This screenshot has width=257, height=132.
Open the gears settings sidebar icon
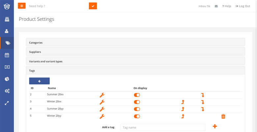point(7,91)
